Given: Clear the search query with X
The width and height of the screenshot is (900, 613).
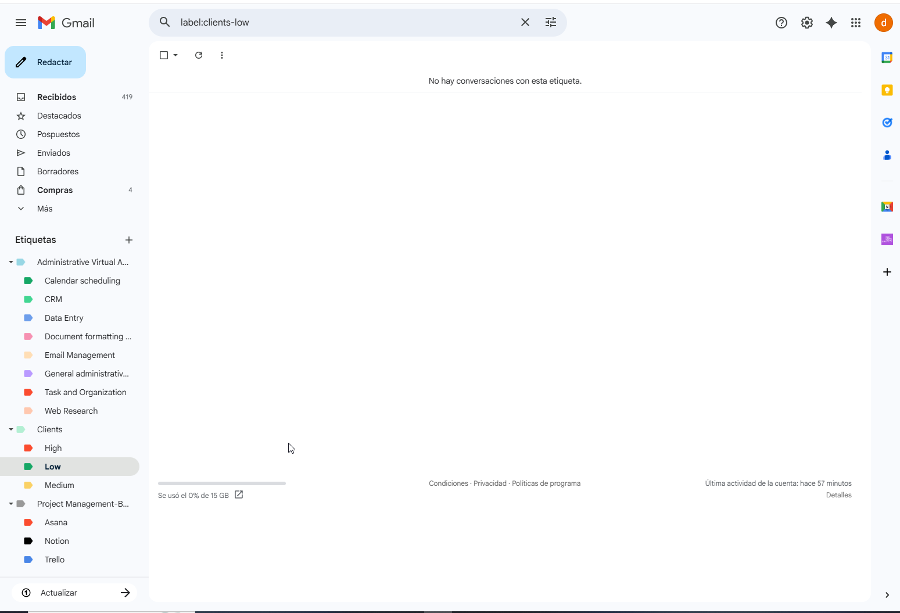Looking at the screenshot, I should (525, 22).
